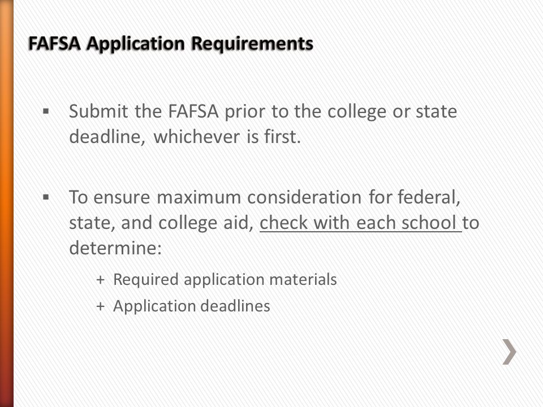Click the 'To ensure maximum consideration' line
The width and height of the screenshot is (543, 407).
[265, 198]
